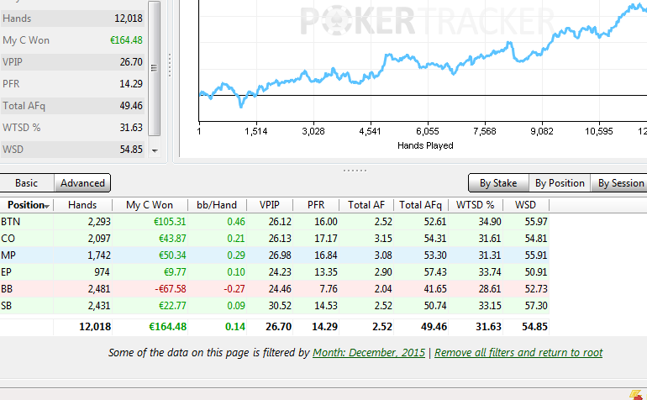Click Remove all filters and return to root
Viewport: 647px width, 400px height.
coord(518,353)
